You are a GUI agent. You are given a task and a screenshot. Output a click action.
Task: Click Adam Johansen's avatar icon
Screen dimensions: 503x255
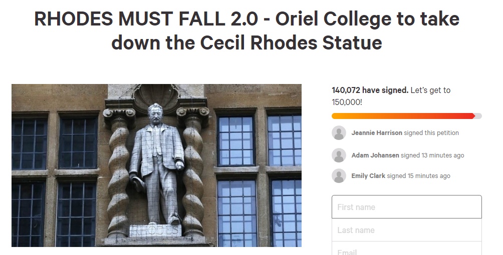tap(339, 155)
